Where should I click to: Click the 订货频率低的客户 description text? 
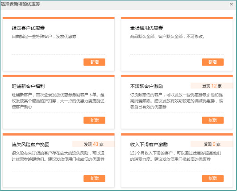tap(176, 101)
